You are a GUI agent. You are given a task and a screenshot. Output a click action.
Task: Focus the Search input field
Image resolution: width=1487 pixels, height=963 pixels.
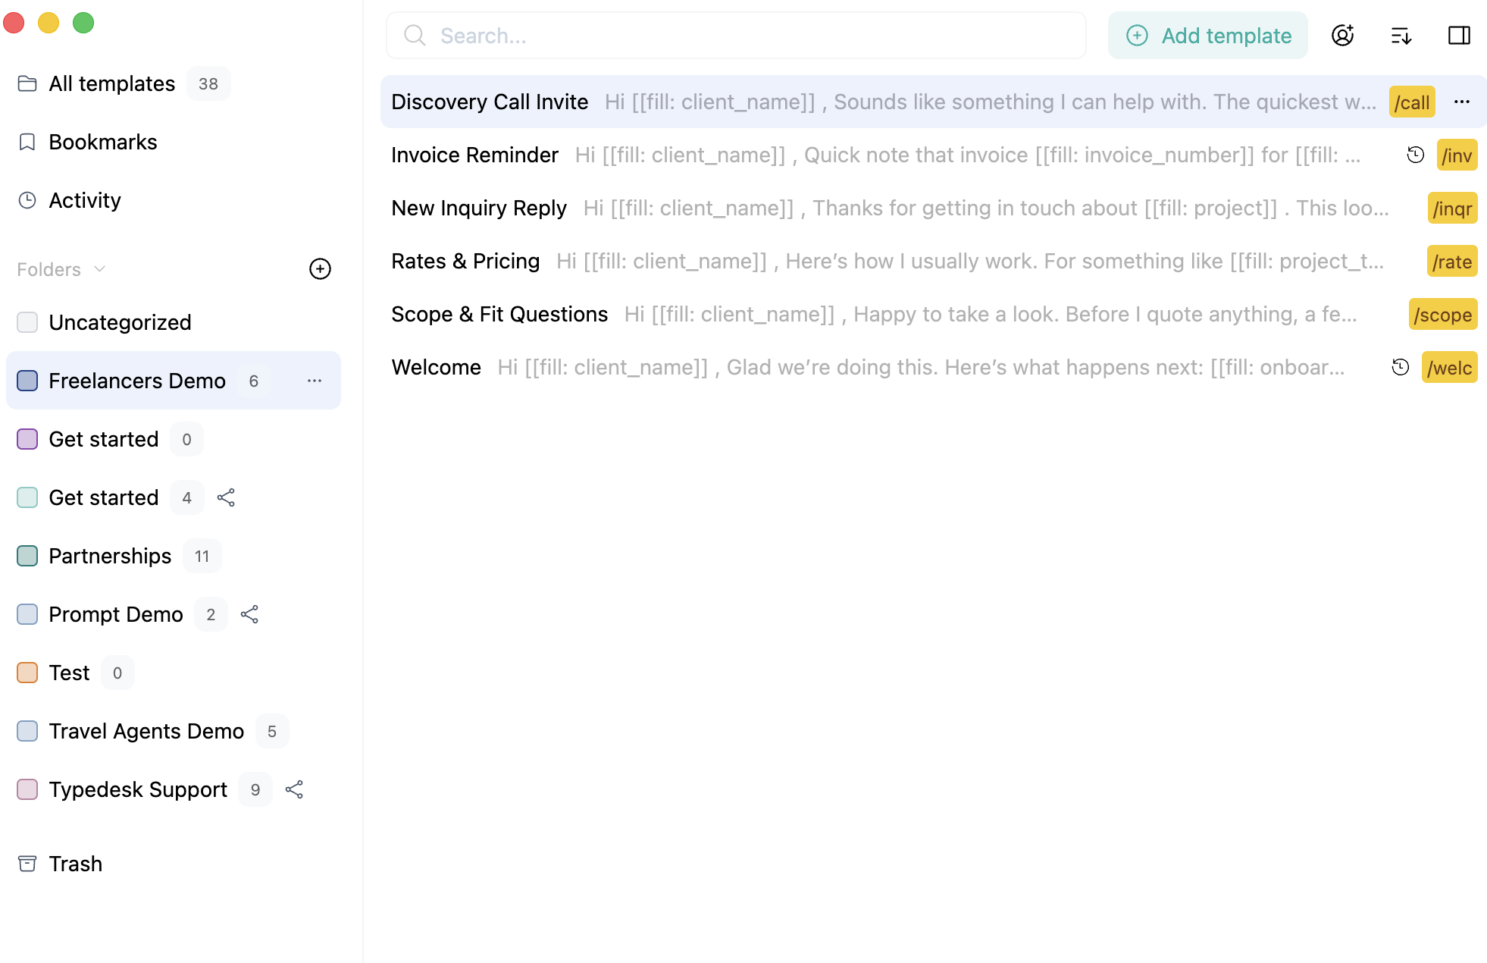point(736,36)
